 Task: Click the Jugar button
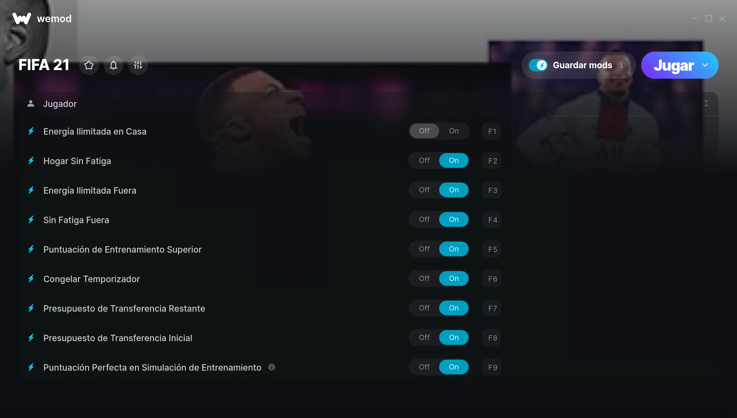(673, 65)
